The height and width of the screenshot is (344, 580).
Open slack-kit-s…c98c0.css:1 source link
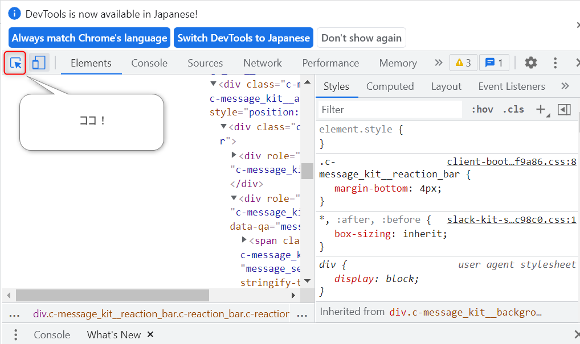(512, 220)
